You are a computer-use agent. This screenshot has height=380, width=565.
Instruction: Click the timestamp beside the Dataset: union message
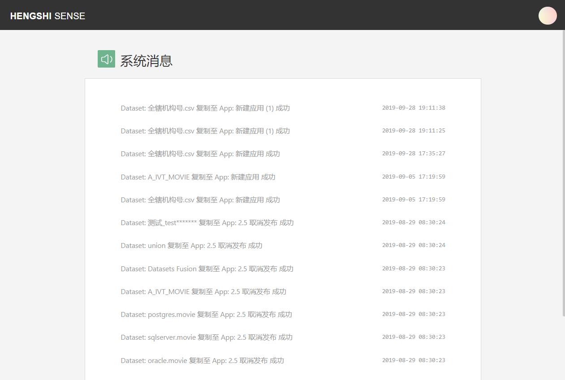tap(414, 245)
